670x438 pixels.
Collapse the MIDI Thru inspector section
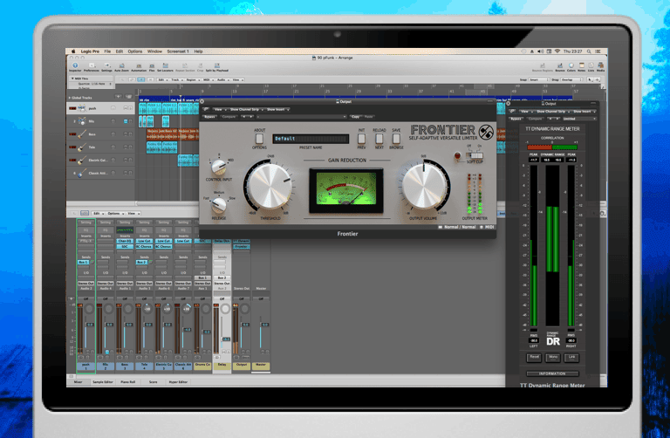[x=72, y=79]
